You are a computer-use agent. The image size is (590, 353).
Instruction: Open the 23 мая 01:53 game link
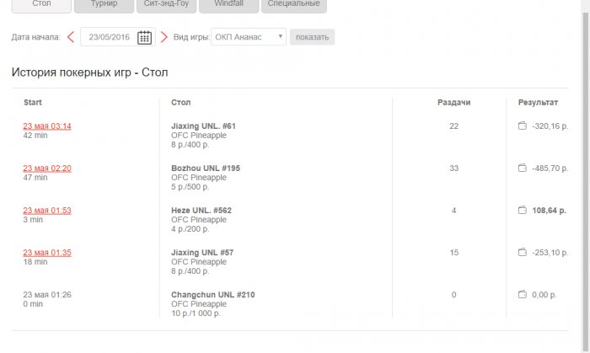[x=47, y=211]
